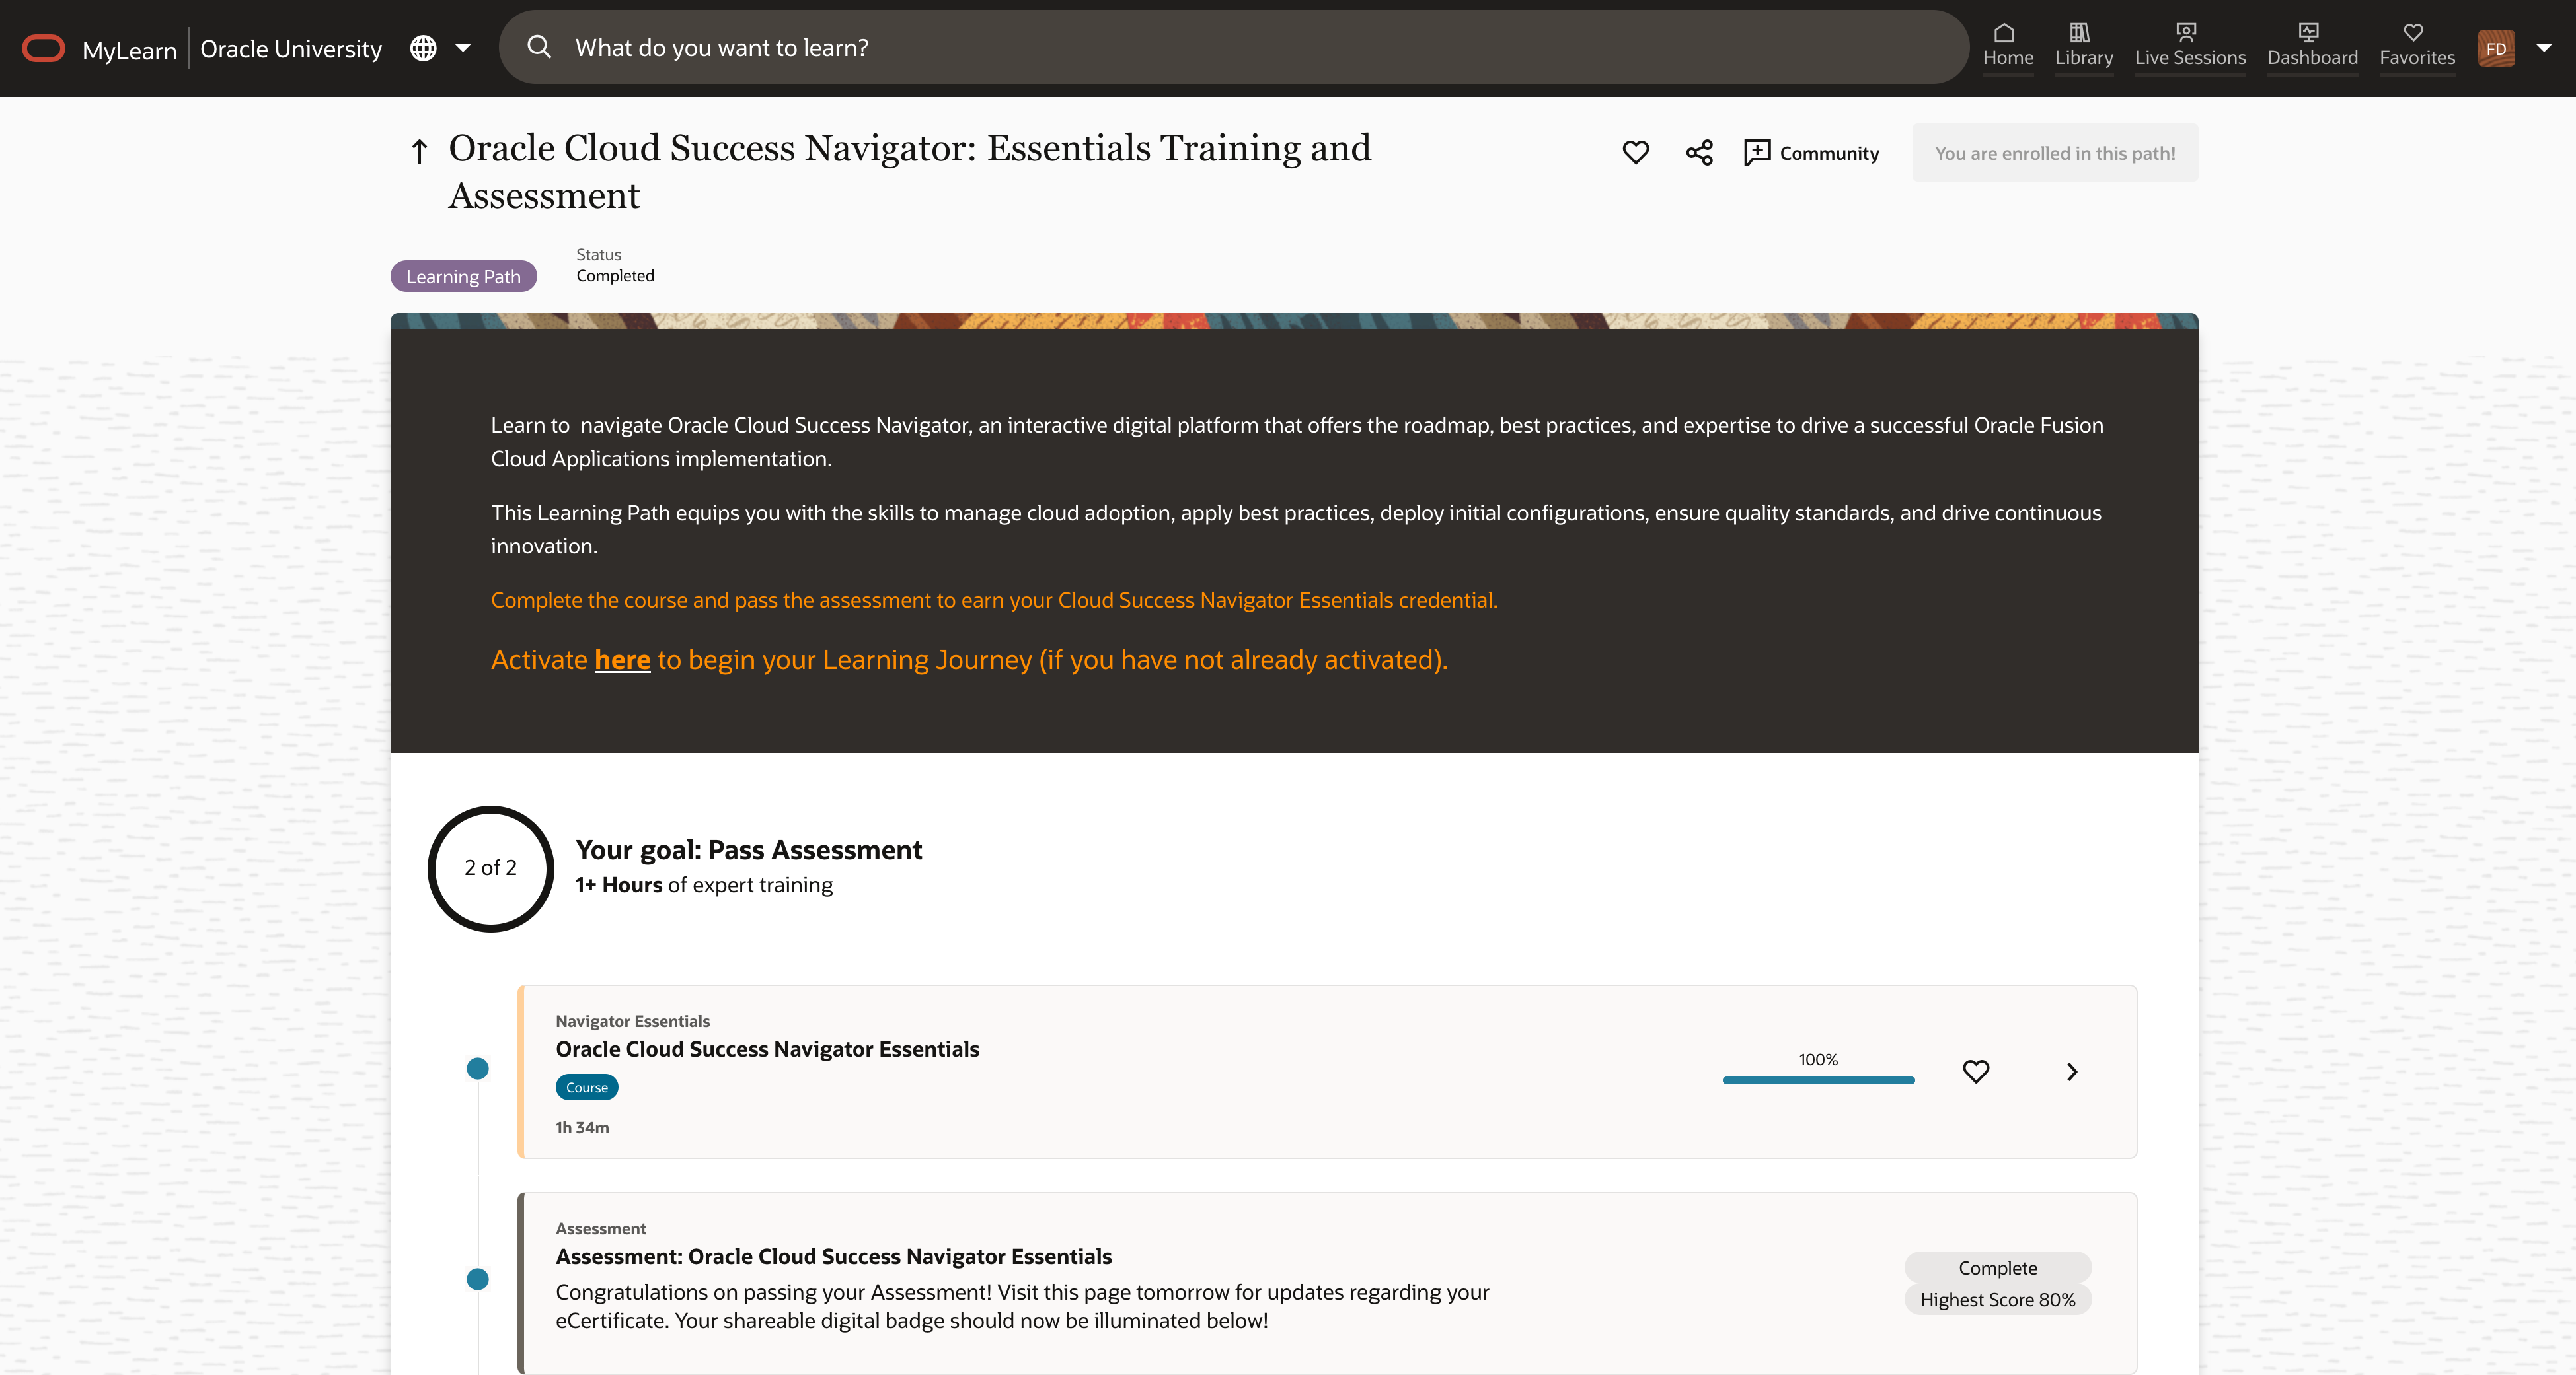This screenshot has width=2576, height=1375.
Task: Open the Dashboard nav item
Action: tap(2312, 46)
